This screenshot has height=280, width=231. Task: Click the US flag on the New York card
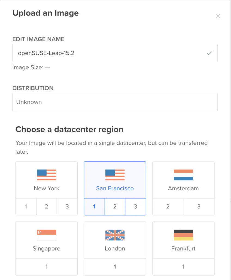[46, 174]
